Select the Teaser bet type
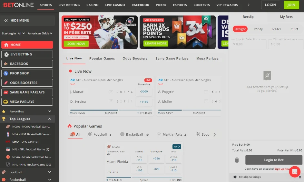Viewport: 304px width, 182px height. 276,29
